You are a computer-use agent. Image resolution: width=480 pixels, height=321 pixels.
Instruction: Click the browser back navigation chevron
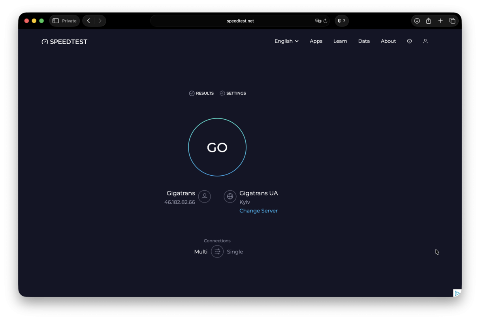pyautogui.click(x=88, y=21)
